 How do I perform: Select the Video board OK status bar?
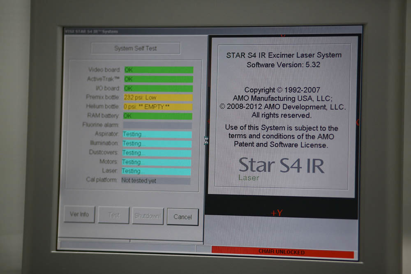pyautogui.click(x=159, y=70)
